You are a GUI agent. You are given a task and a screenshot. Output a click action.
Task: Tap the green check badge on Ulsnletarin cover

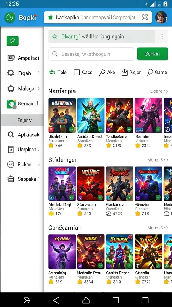pyautogui.click(x=71, y=129)
